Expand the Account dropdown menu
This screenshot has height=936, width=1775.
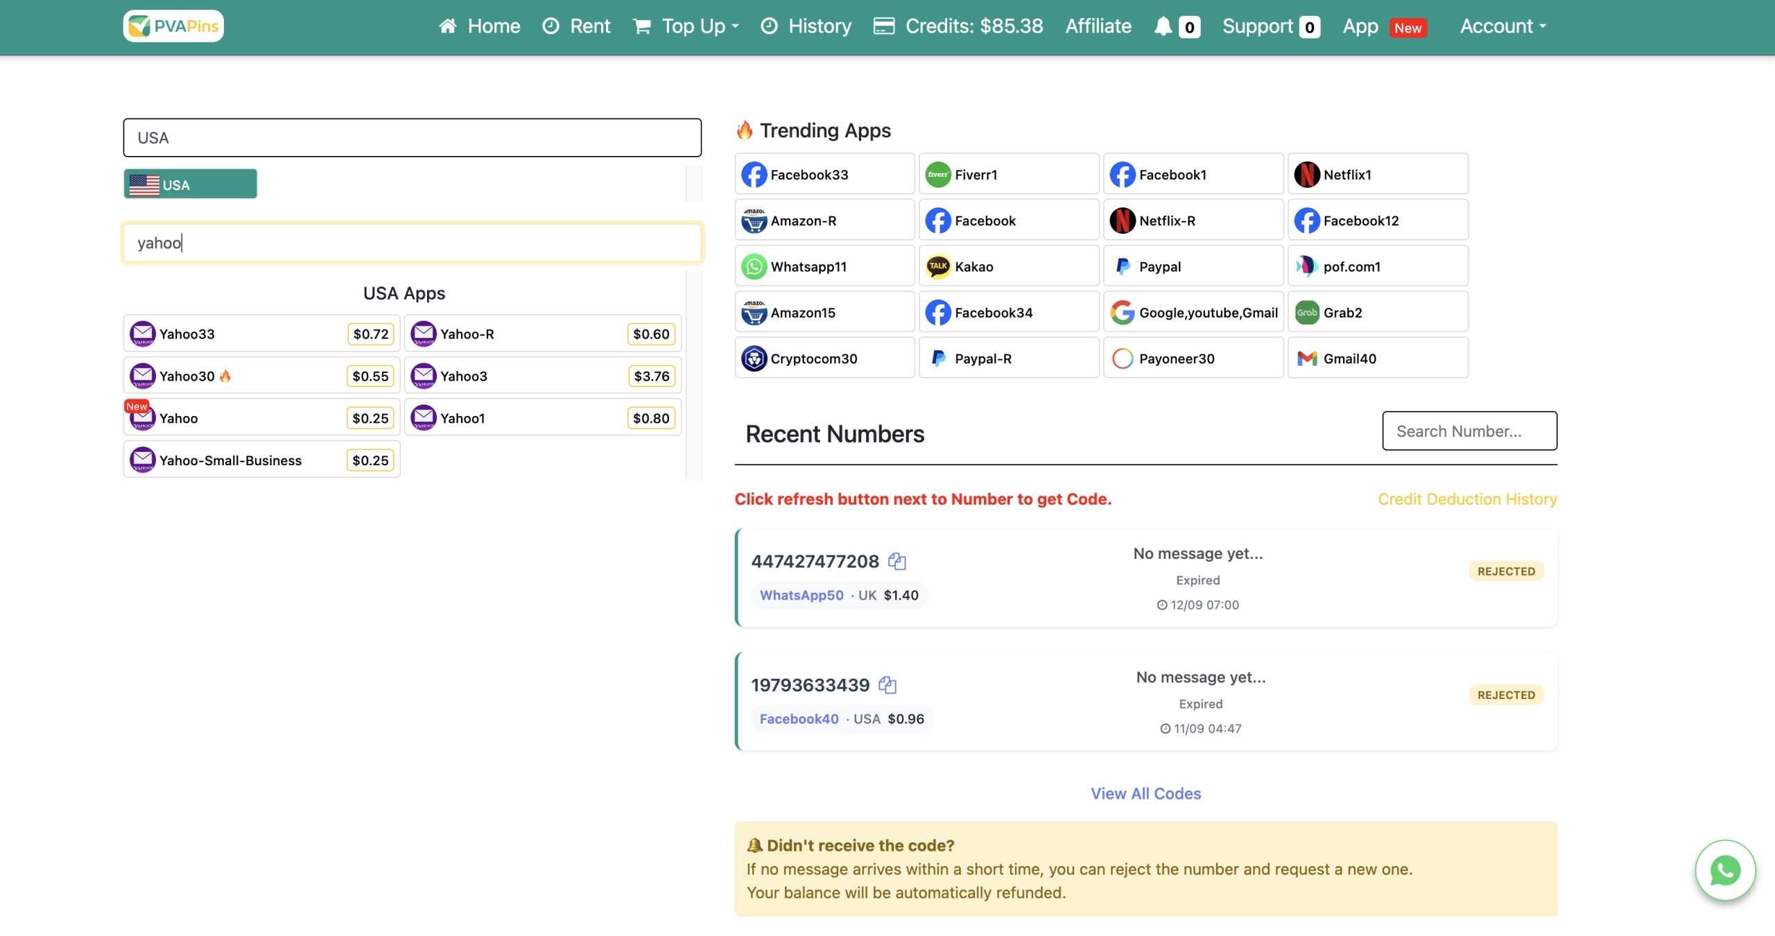pos(1503,26)
